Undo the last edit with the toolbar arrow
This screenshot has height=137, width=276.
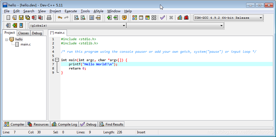pyautogui.click(x=60, y=18)
